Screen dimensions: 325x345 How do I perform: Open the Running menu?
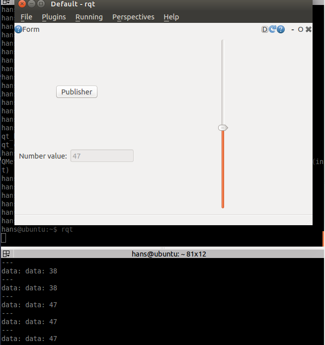pos(89,17)
